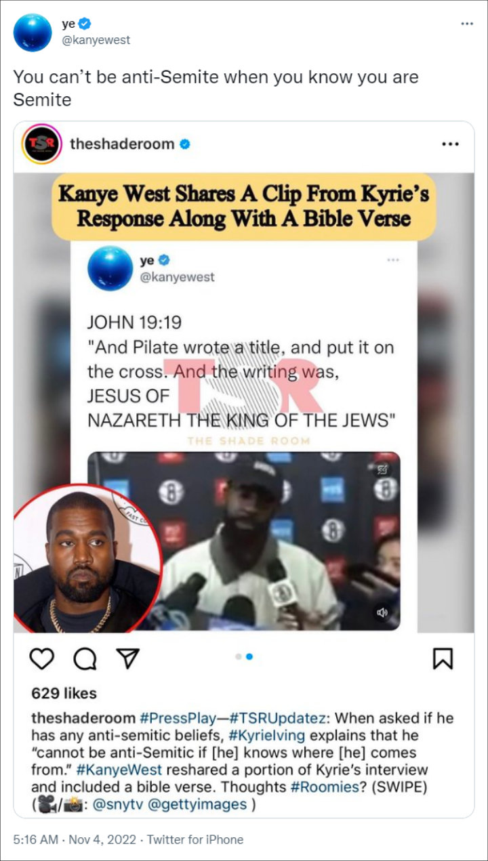The height and width of the screenshot is (861, 488).
Task: Click the verified badge beside theshaderoom
Action: (x=184, y=144)
